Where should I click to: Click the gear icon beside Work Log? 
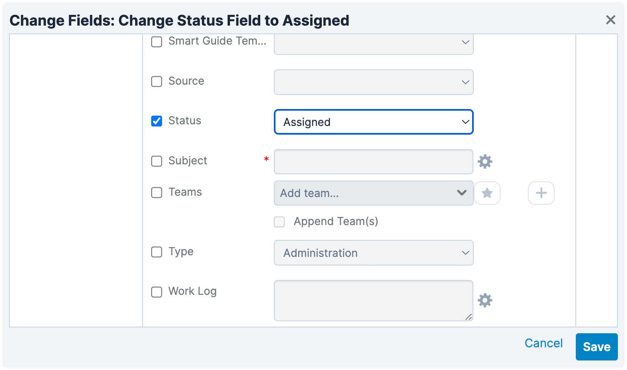(x=485, y=300)
